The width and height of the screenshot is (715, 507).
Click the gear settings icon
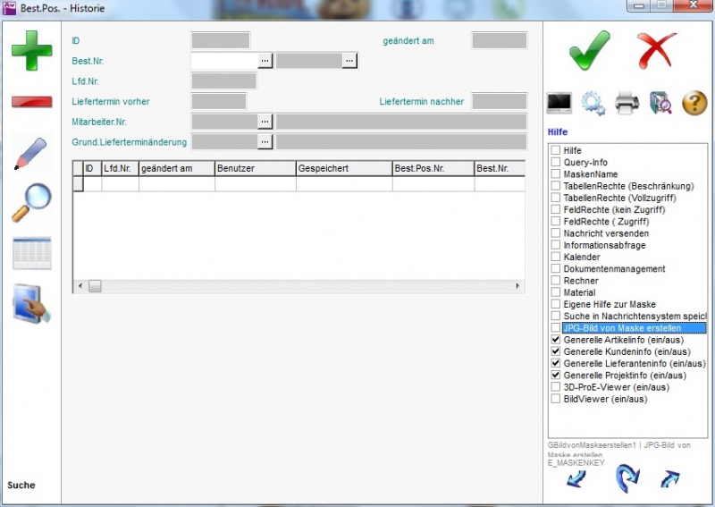(593, 103)
